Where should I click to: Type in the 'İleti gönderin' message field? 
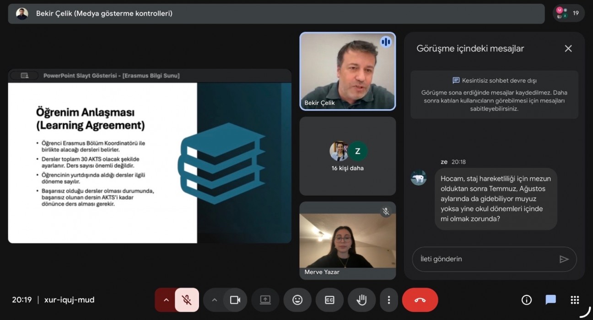click(485, 259)
